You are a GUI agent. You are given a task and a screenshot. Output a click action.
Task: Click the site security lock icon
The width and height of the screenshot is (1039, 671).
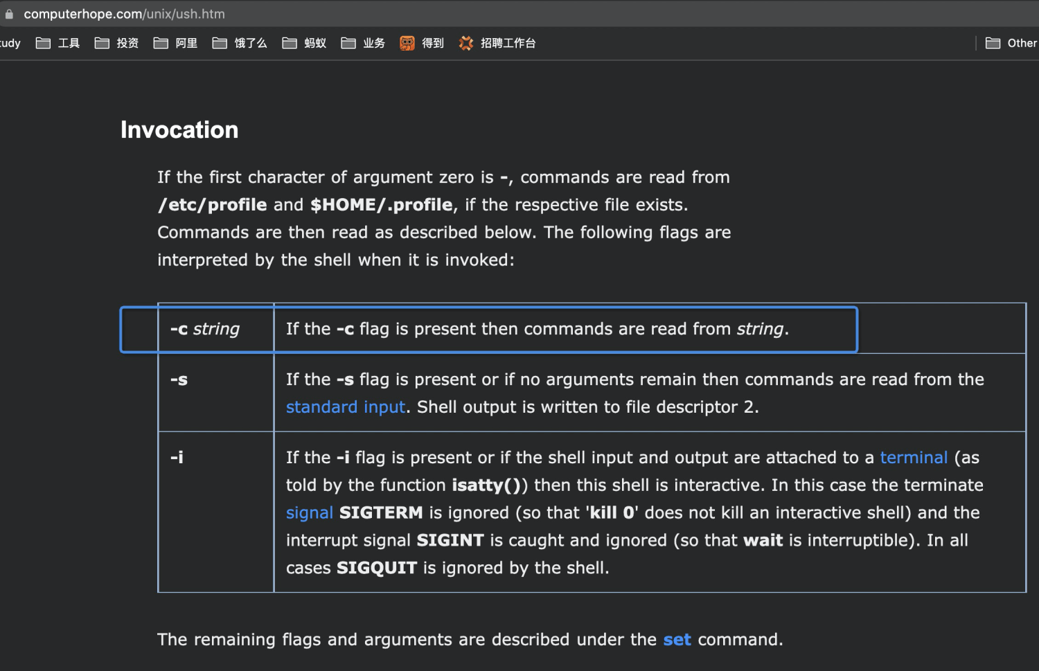click(9, 14)
